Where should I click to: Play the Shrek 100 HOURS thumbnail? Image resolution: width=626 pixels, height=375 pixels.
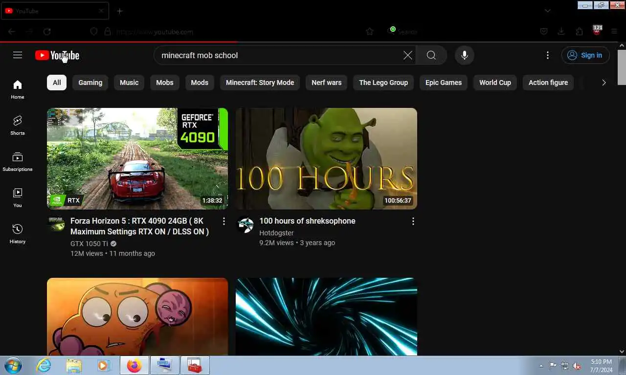pos(326,159)
